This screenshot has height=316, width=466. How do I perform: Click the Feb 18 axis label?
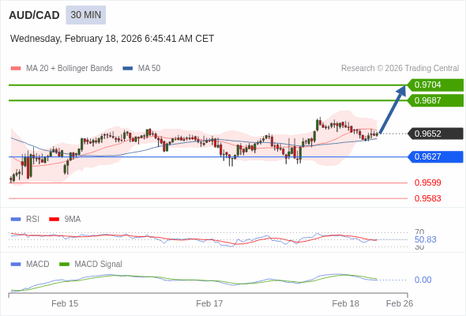pos(346,304)
